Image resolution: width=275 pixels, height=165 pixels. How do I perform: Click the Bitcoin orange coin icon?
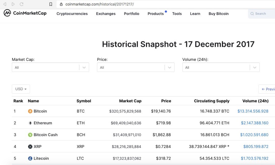click(30, 111)
